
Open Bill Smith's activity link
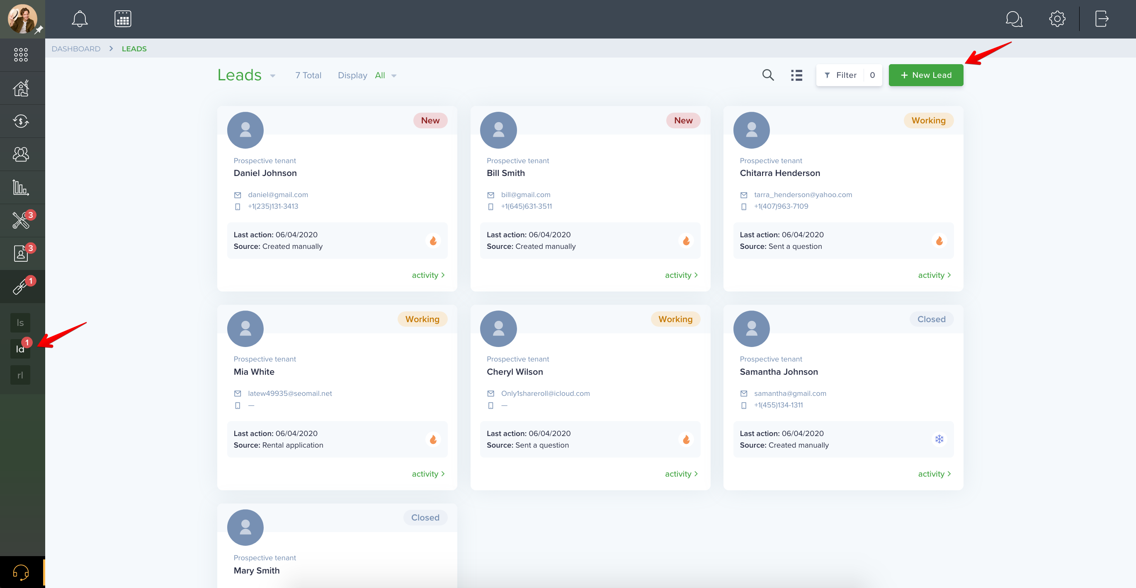[x=681, y=275]
